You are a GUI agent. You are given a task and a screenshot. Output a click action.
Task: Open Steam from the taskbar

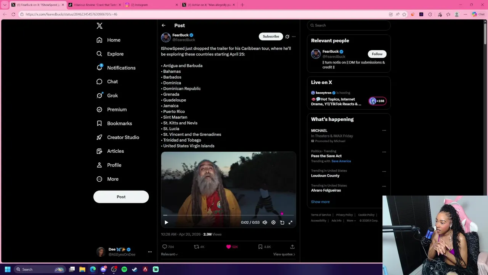[x=135, y=269]
